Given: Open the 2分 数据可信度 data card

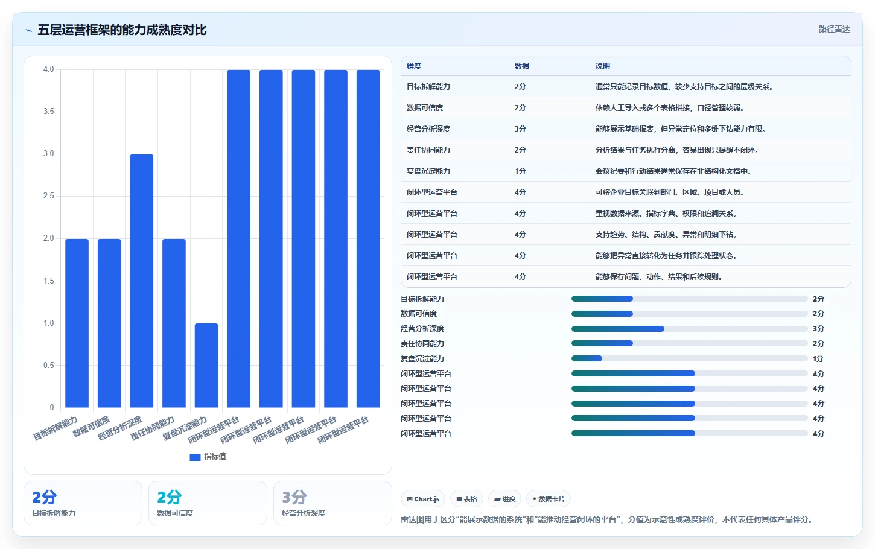Looking at the screenshot, I should point(208,503).
